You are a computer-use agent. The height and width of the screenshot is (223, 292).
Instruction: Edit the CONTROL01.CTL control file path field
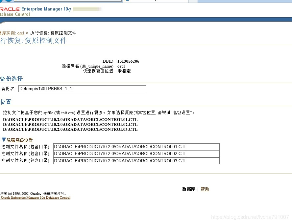click(x=136, y=147)
